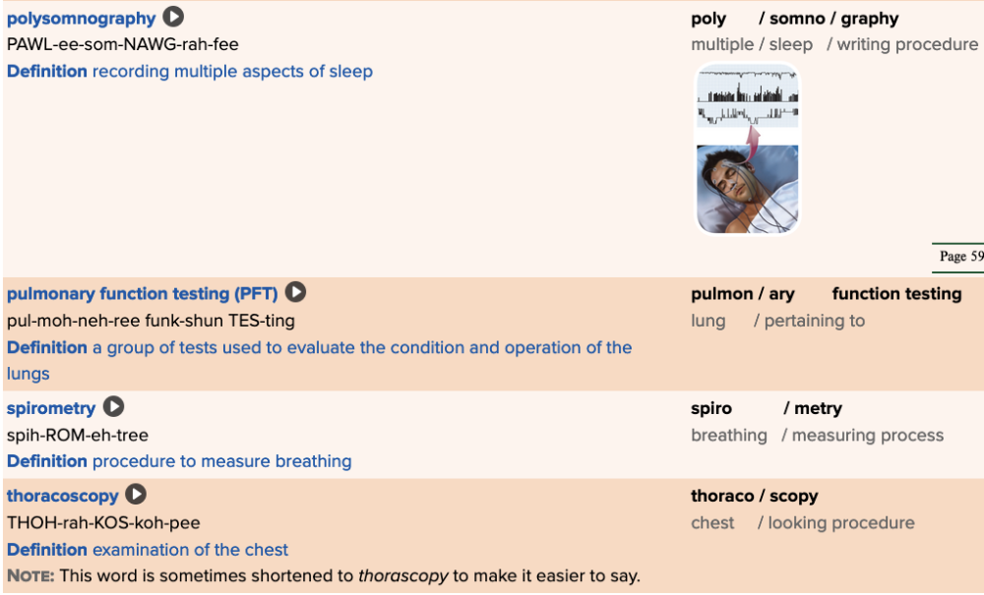The width and height of the screenshot is (984, 595).
Task: Click the thoracoscopy term heading
Action: tap(62, 496)
